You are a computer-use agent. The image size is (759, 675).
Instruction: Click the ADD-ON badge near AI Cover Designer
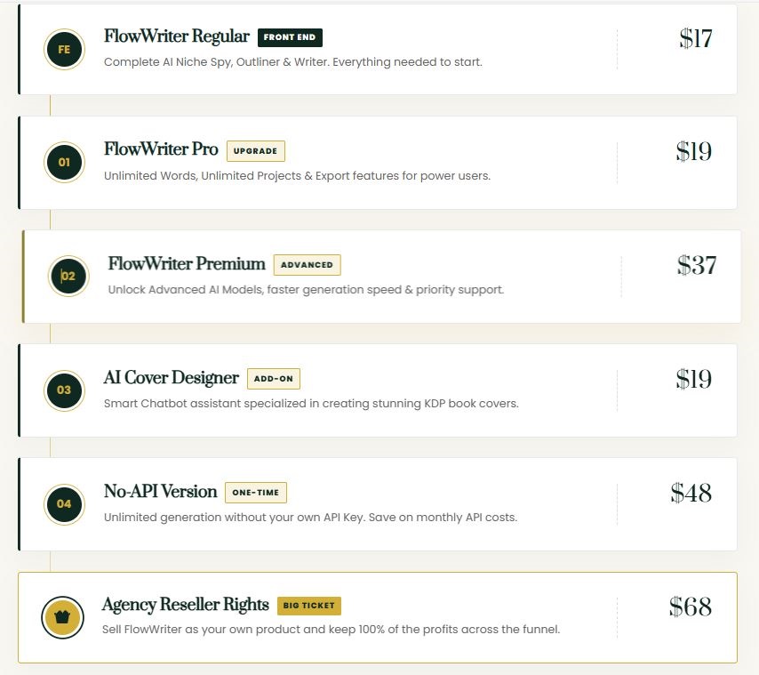(x=273, y=378)
